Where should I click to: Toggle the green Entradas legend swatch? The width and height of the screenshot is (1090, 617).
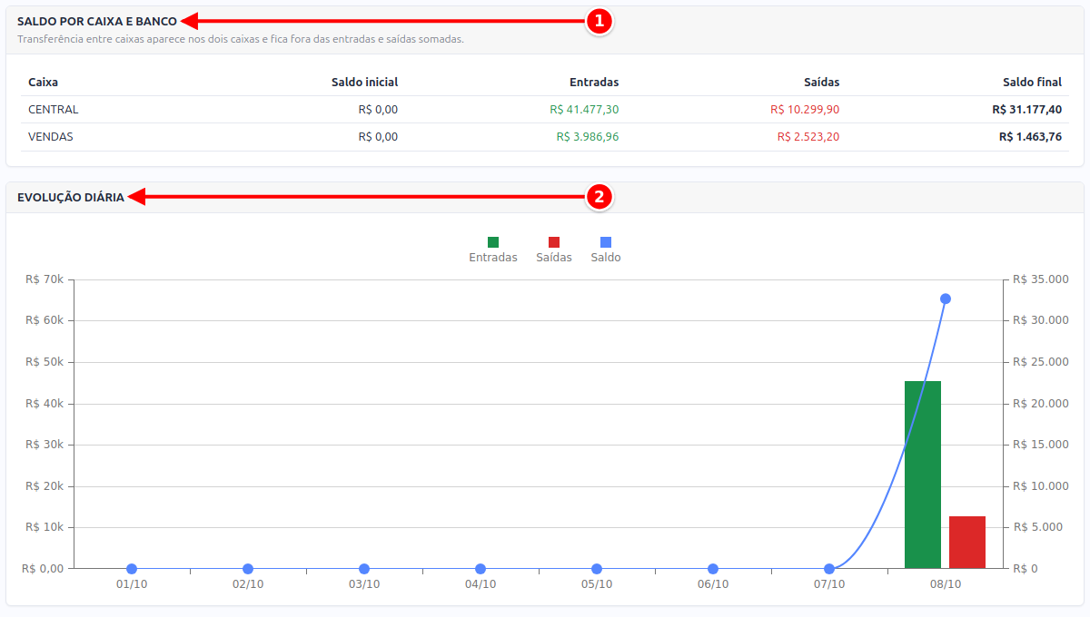click(x=493, y=242)
